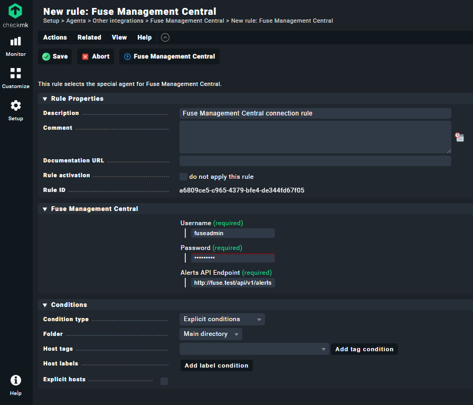The image size is (473, 405).
Task: Click the Alerts API Endpoint field
Action: coord(233,283)
